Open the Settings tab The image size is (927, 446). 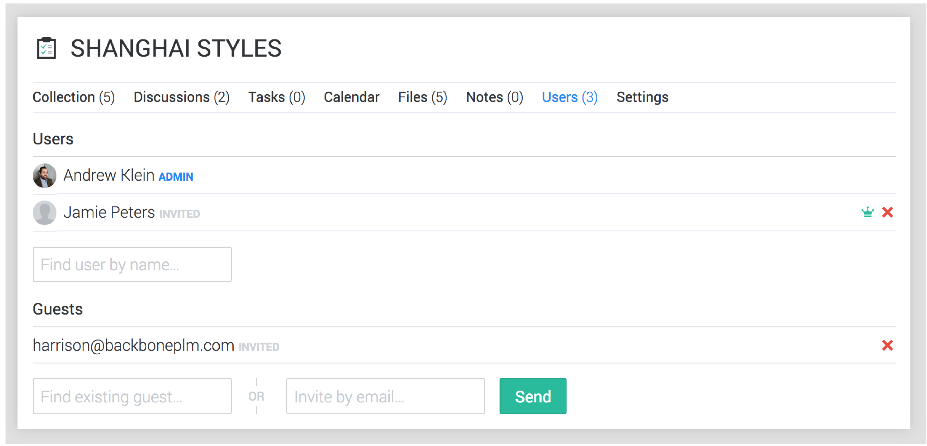642,97
